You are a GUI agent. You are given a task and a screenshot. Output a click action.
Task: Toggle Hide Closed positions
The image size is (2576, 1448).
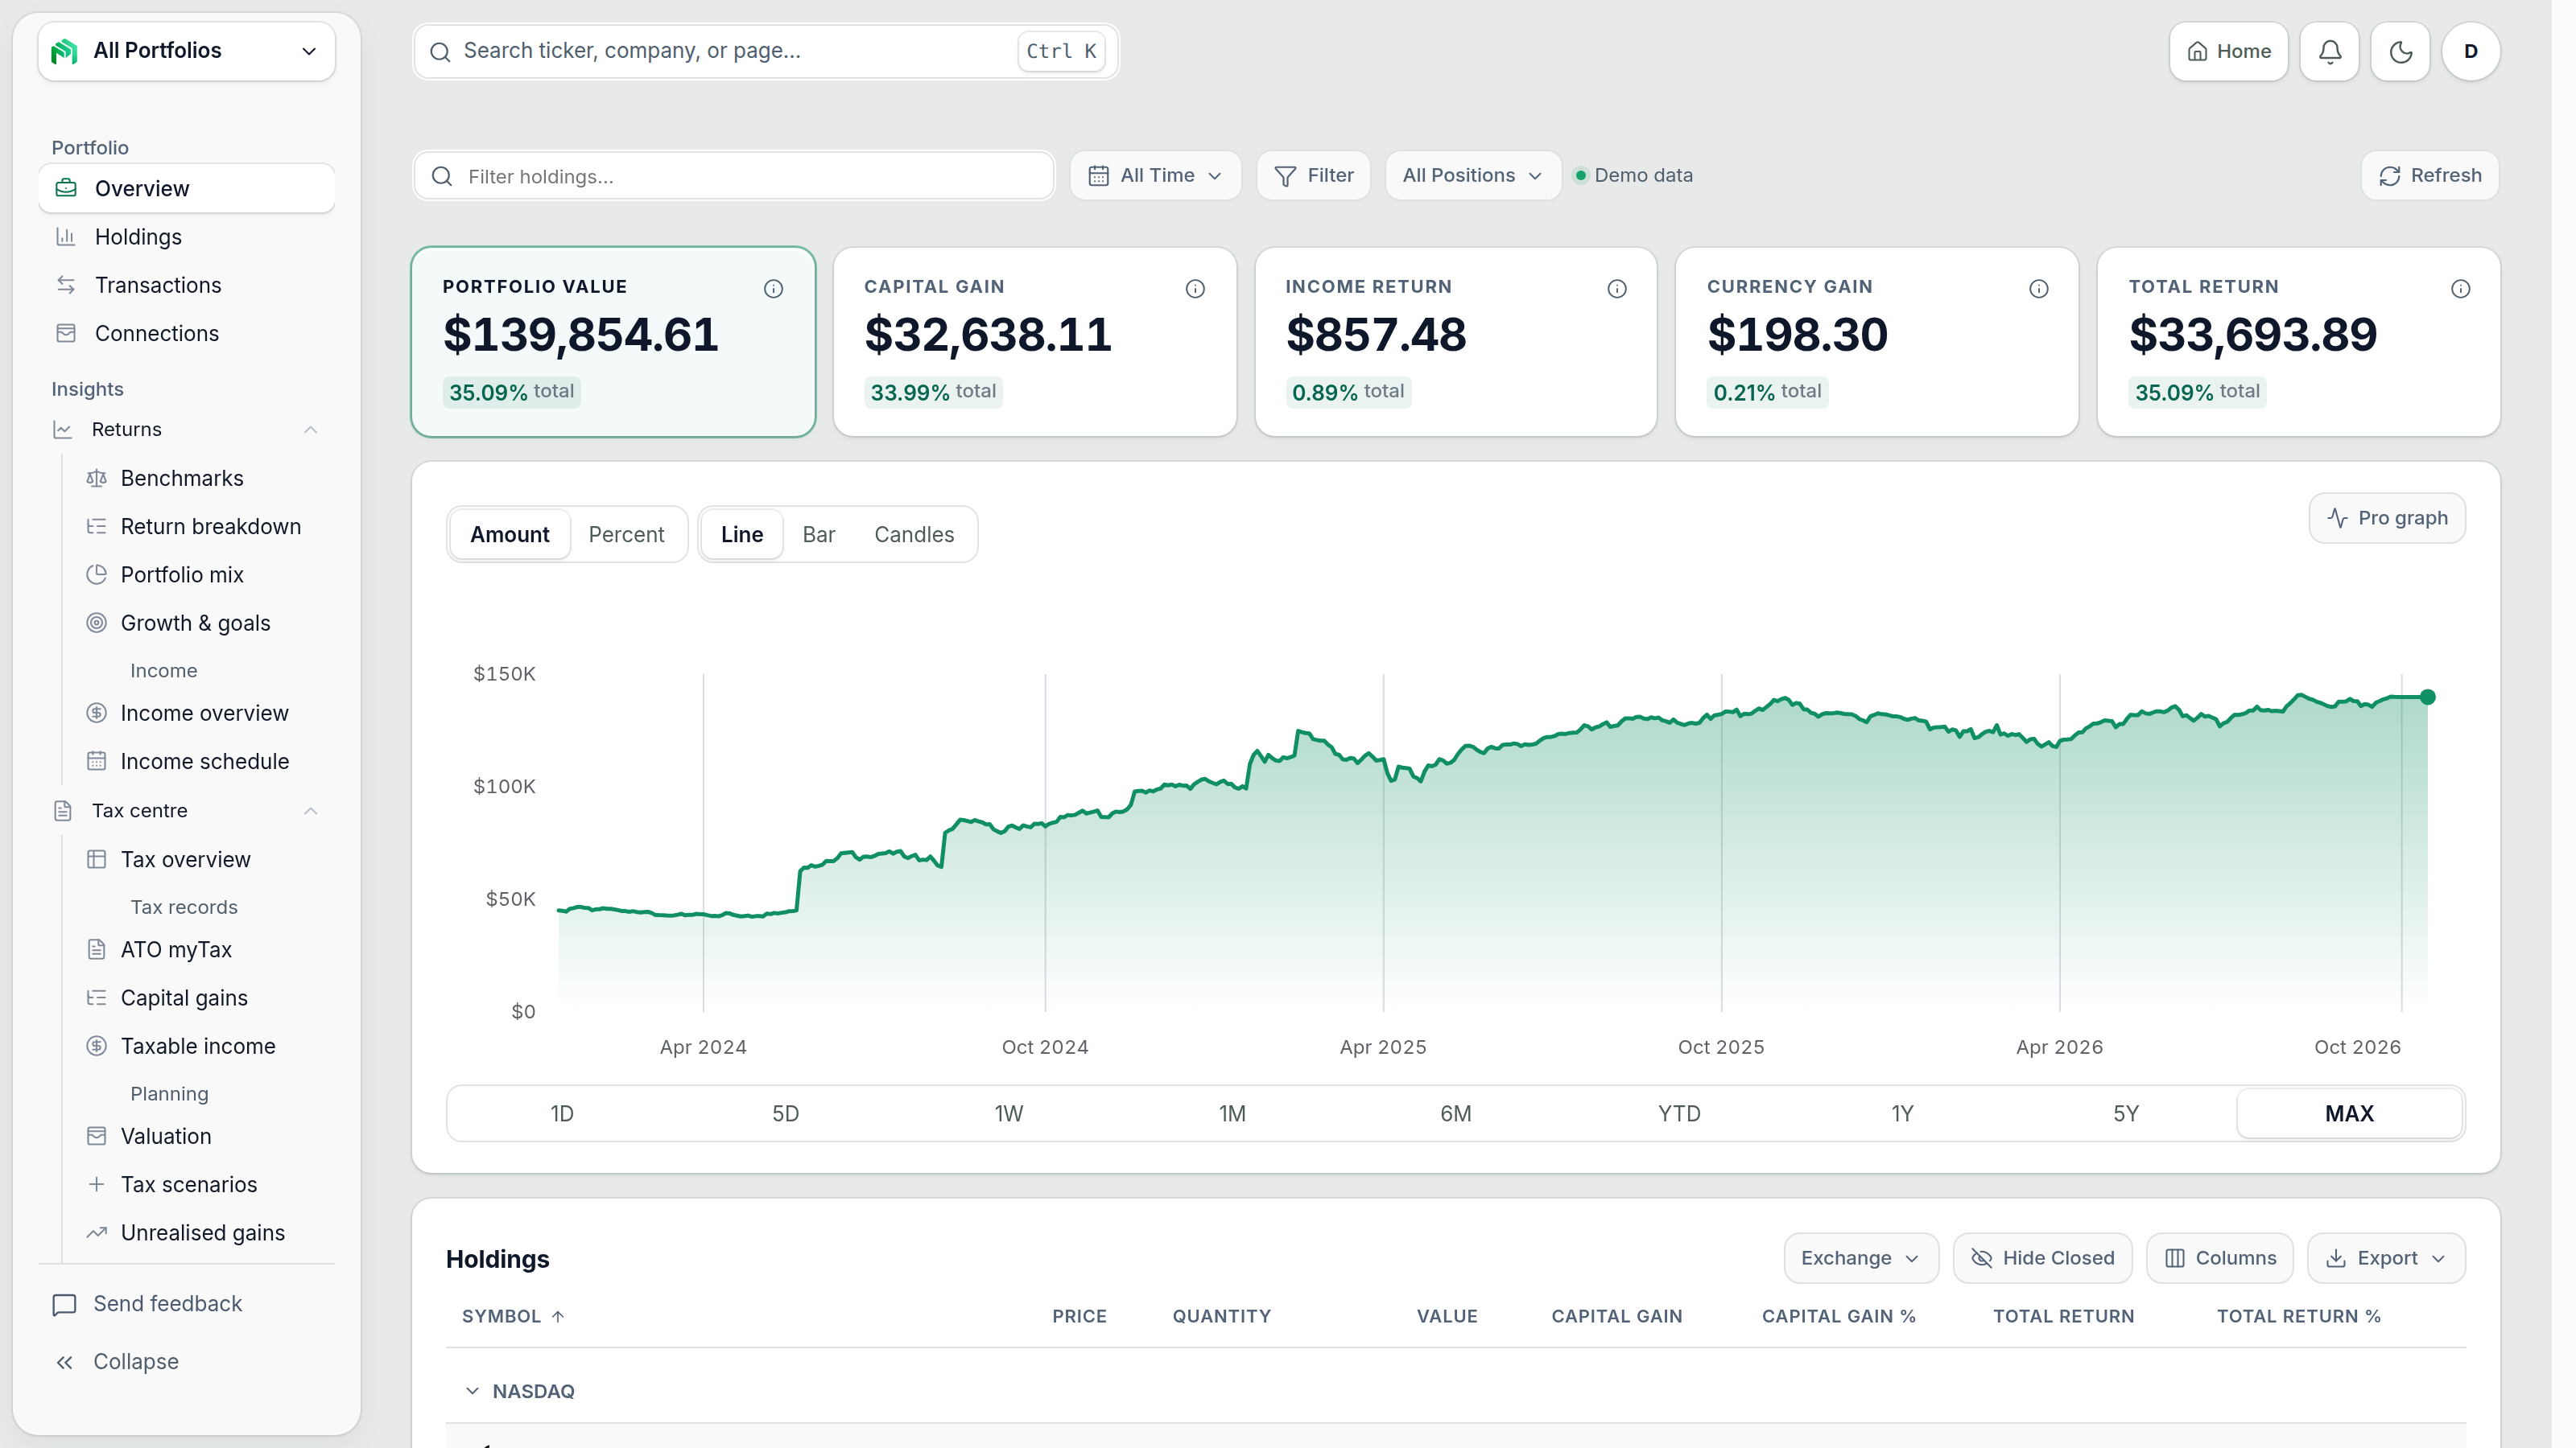[2061, 1270]
